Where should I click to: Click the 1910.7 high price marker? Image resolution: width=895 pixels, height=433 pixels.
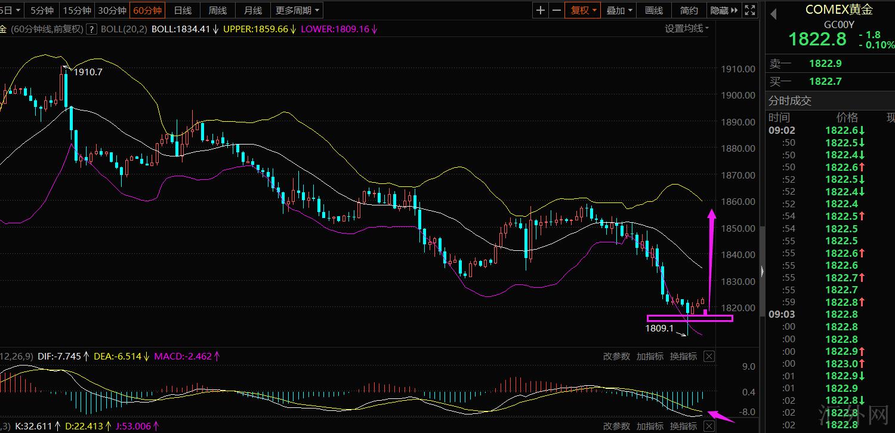coord(87,72)
